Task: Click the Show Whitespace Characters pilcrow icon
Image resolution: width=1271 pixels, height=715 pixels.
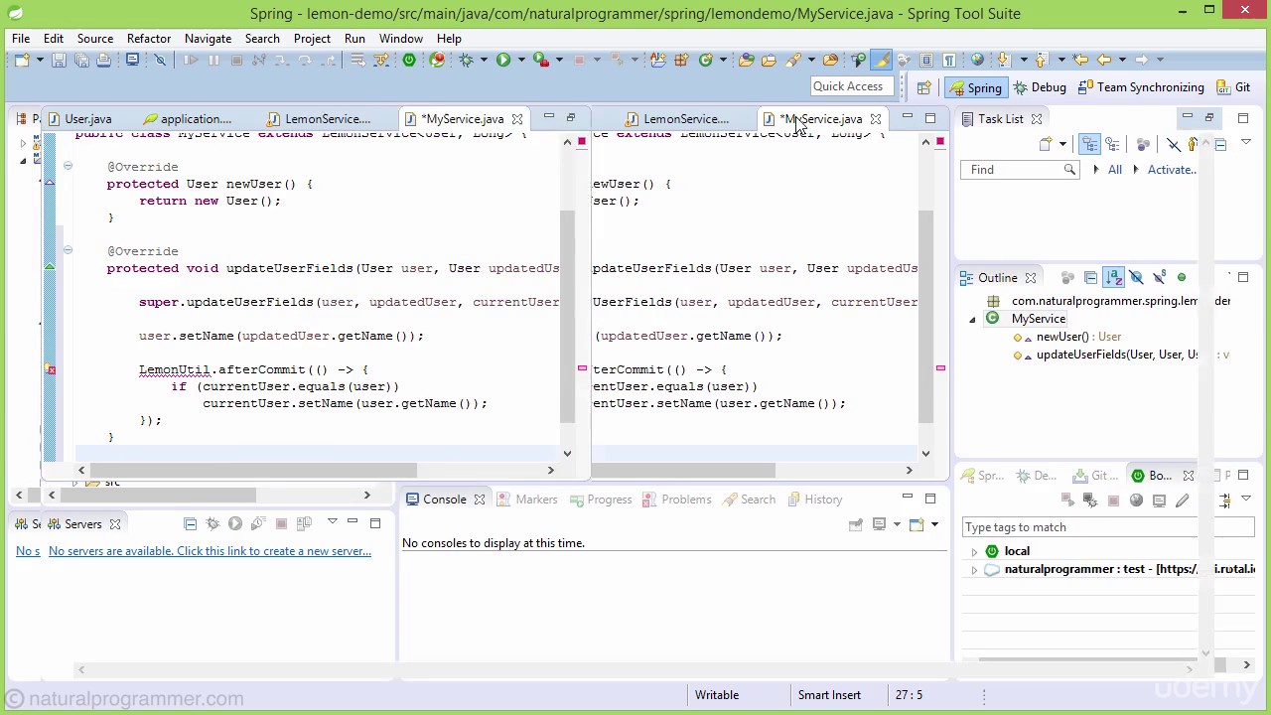Action: (x=948, y=61)
